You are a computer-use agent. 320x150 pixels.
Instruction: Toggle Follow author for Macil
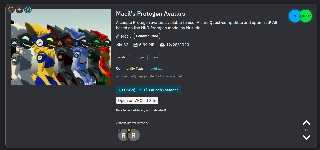pos(147,36)
